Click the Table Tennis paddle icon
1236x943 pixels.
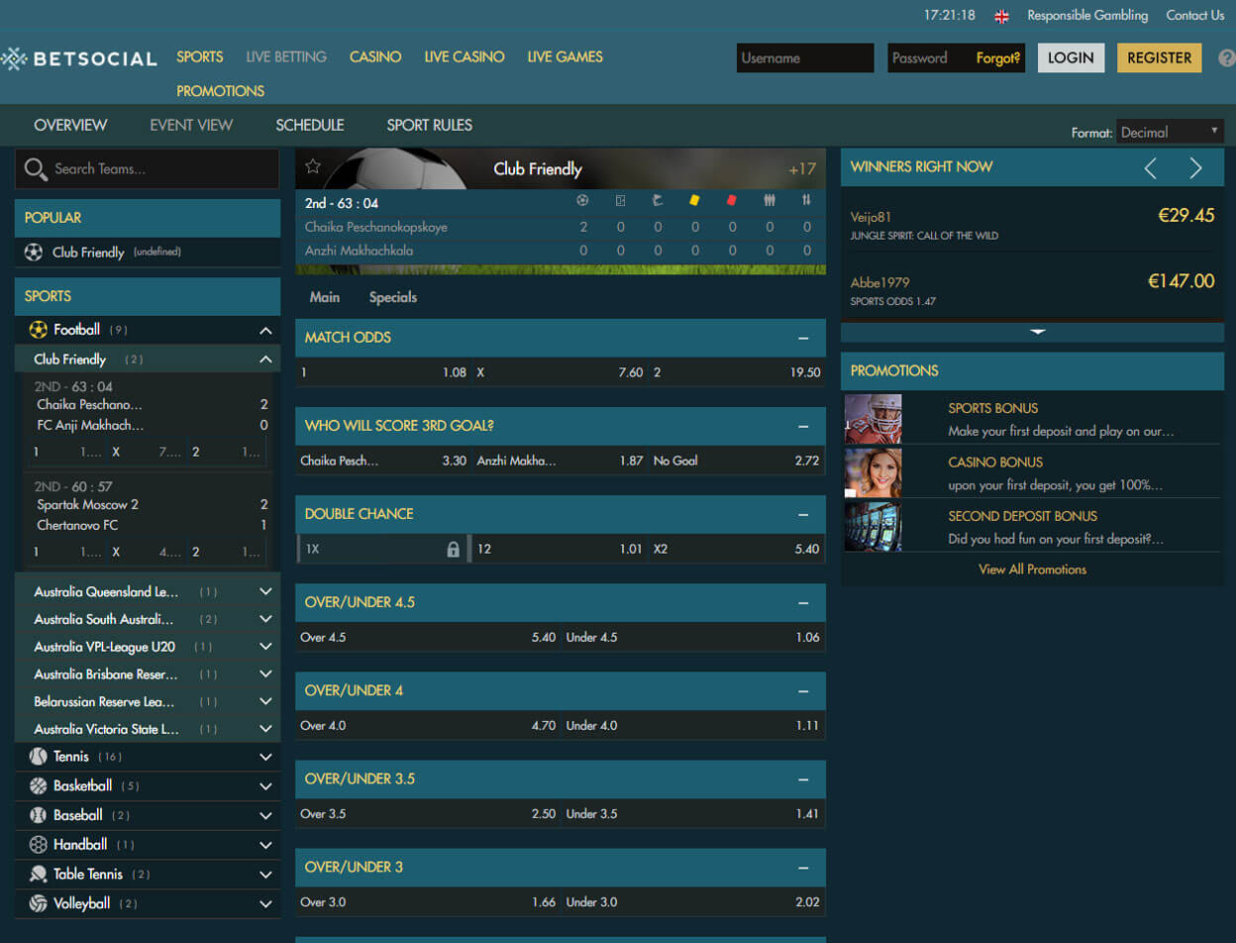pyautogui.click(x=39, y=875)
